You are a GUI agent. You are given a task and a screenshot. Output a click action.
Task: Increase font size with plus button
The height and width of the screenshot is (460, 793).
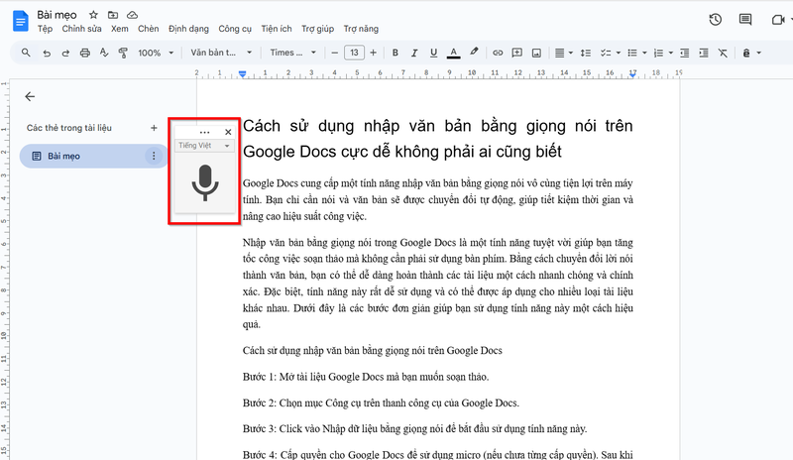coord(374,53)
